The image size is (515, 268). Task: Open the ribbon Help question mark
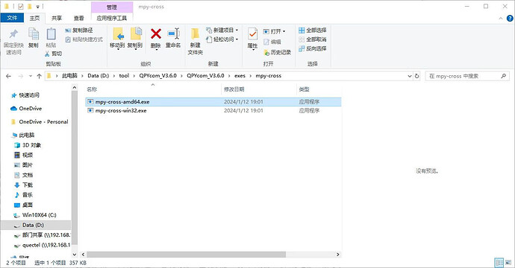(510, 19)
